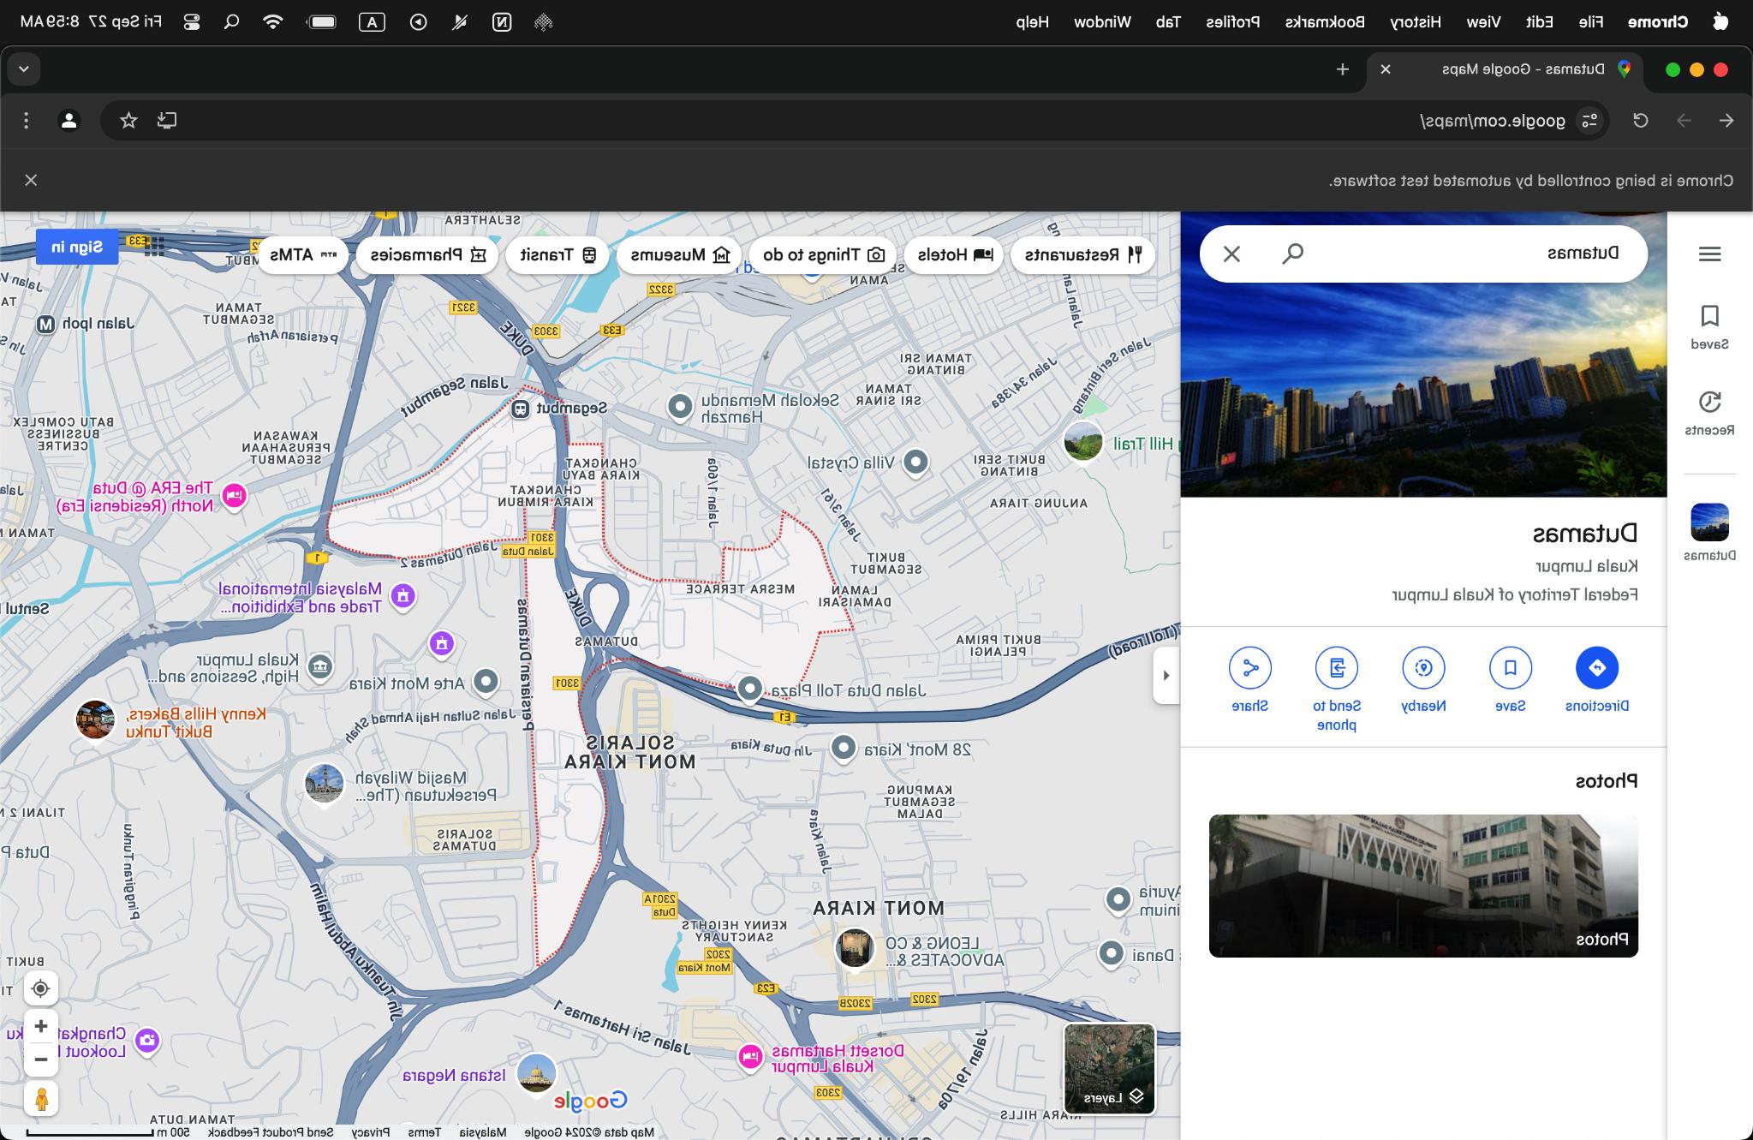Select Sekolah Memandu Hamzah map pin
The image size is (1753, 1140).
[680, 407]
